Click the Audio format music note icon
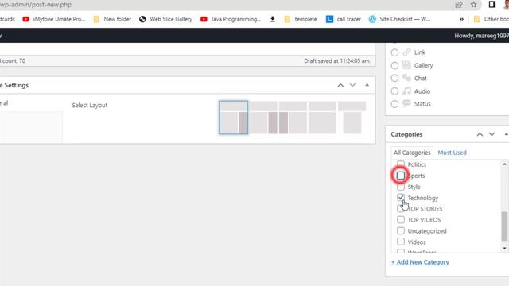Viewport: 509px width, 286px height. 406,91
